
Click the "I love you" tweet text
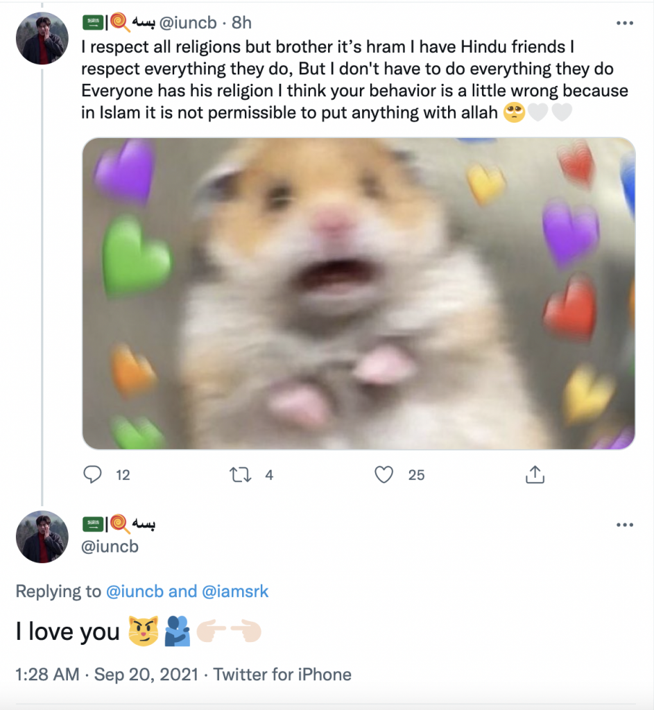point(68,632)
